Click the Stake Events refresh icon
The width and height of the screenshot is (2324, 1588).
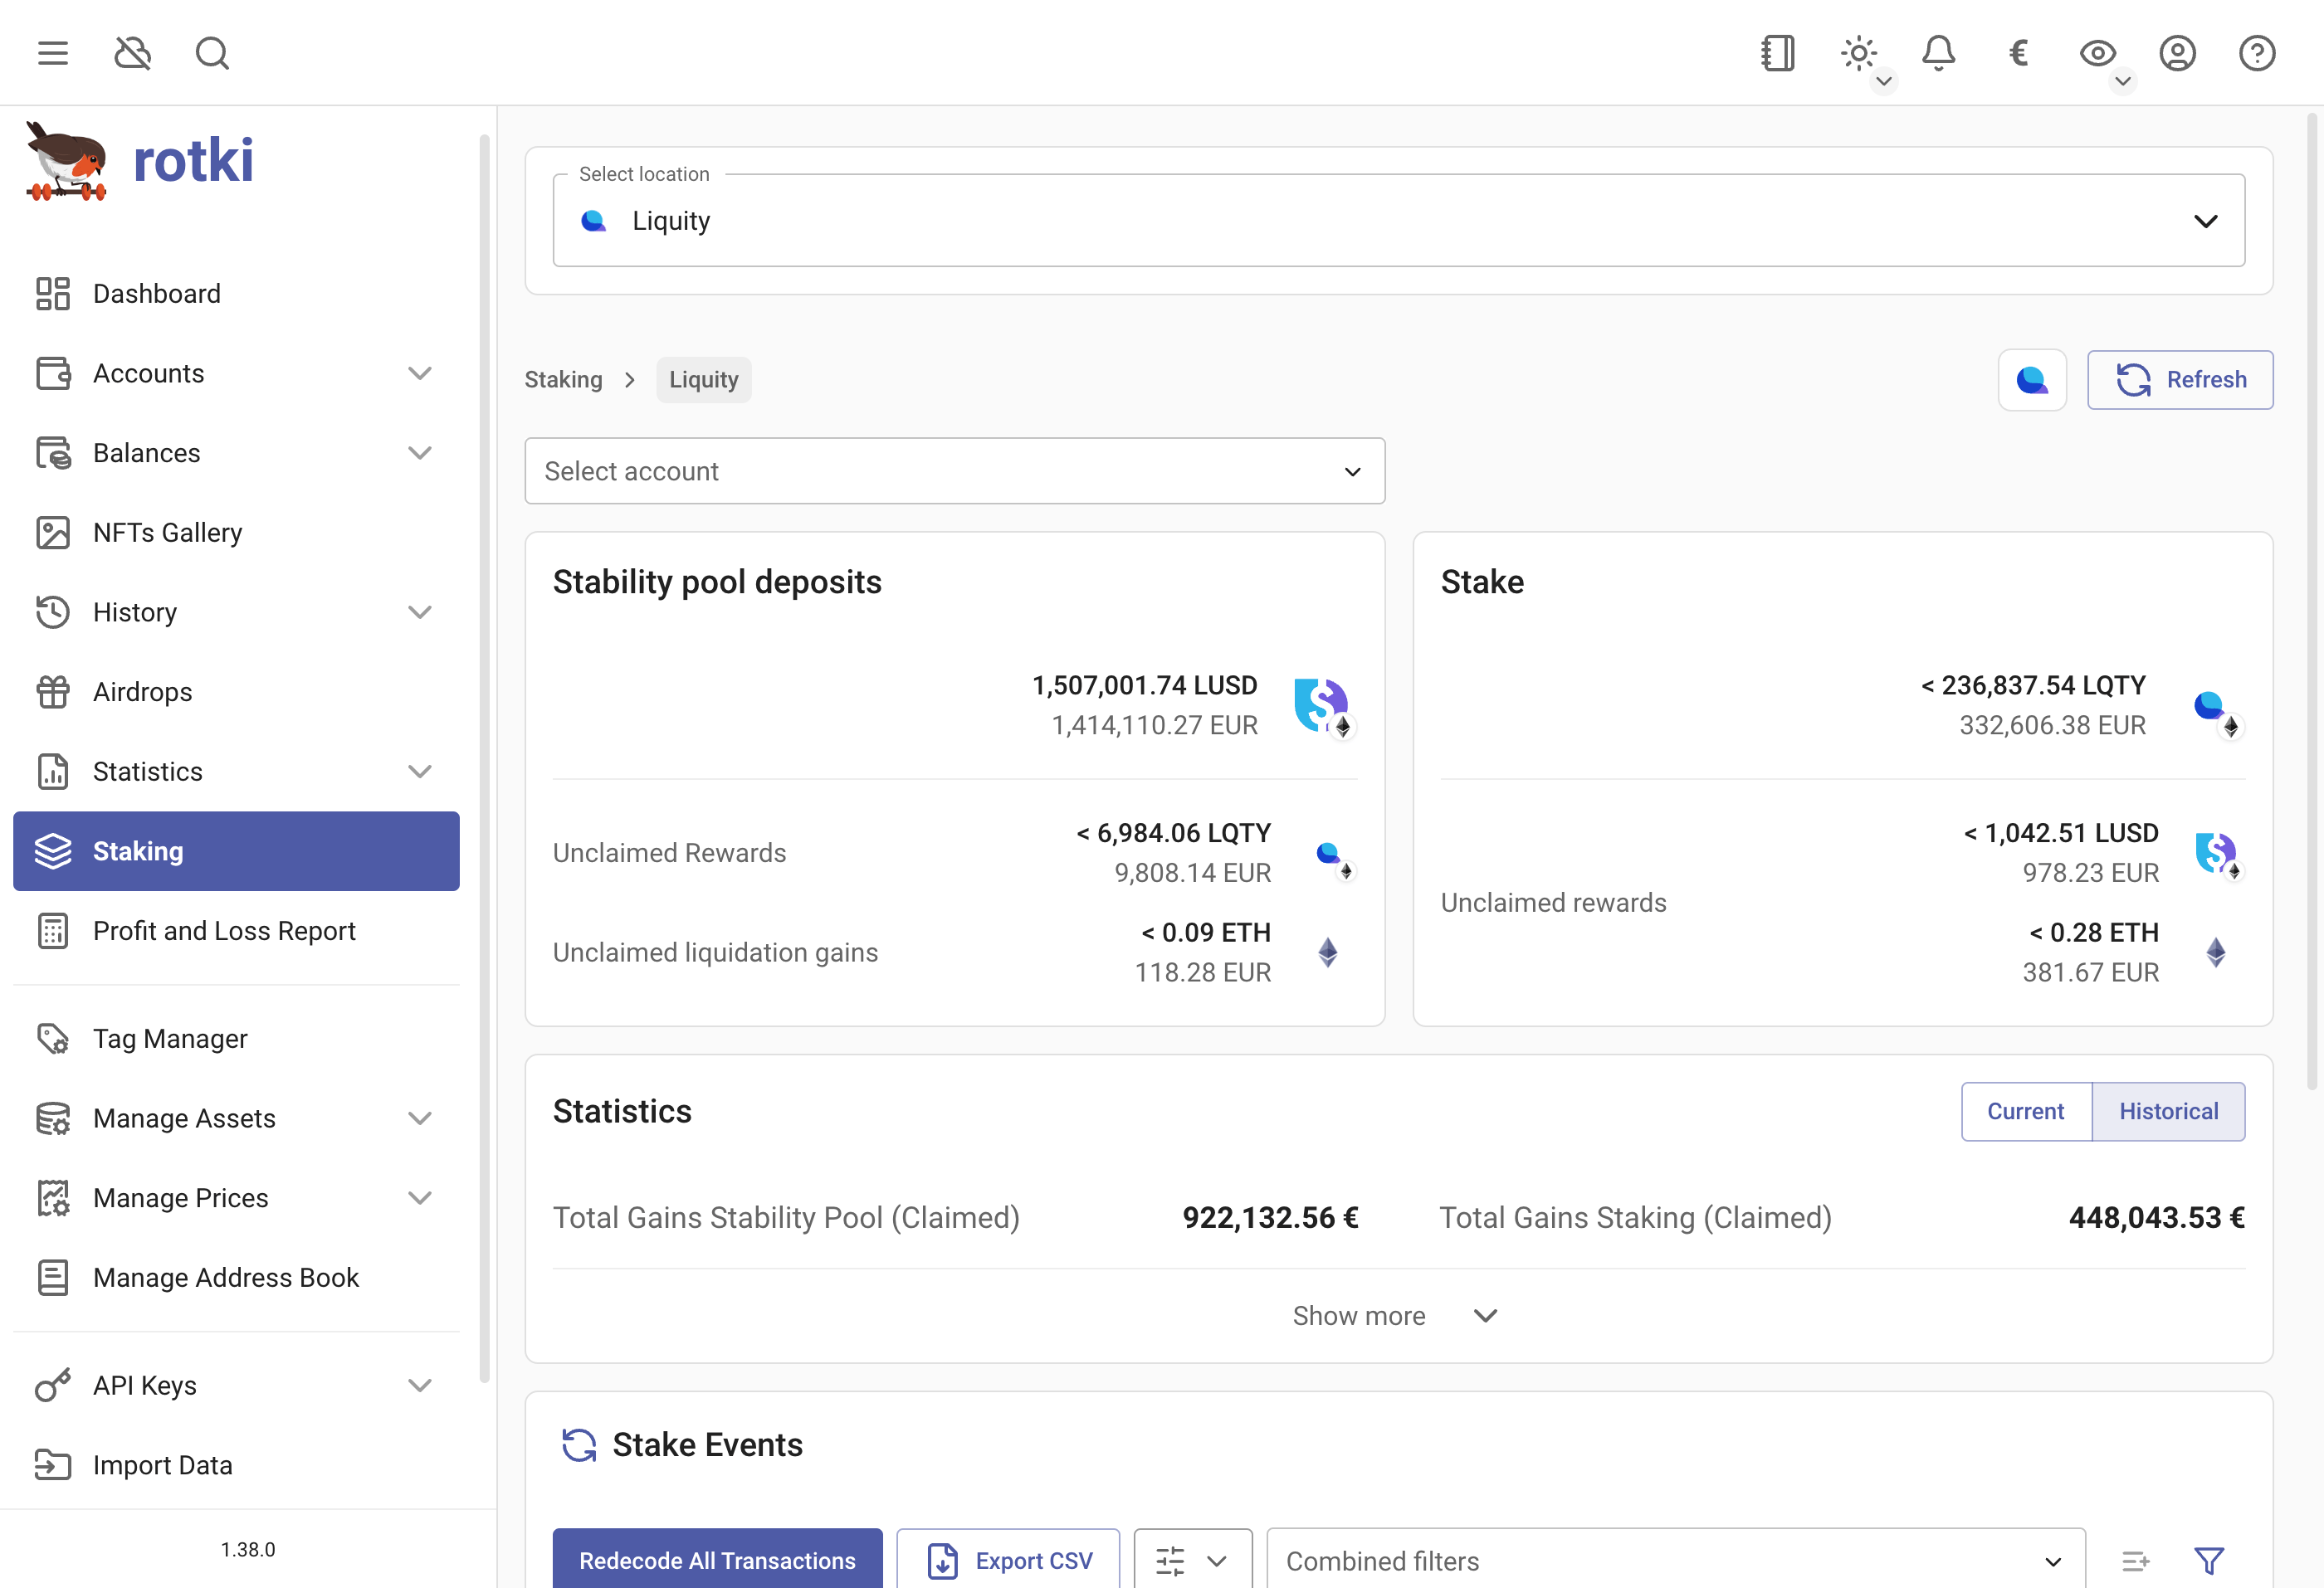(579, 1444)
